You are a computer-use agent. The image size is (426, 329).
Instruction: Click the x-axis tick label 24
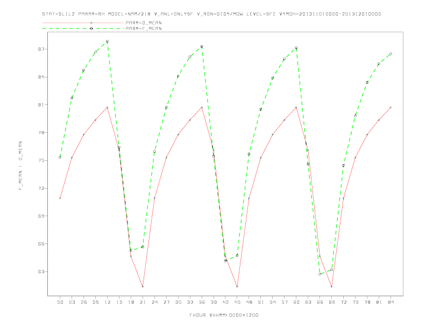point(154,302)
